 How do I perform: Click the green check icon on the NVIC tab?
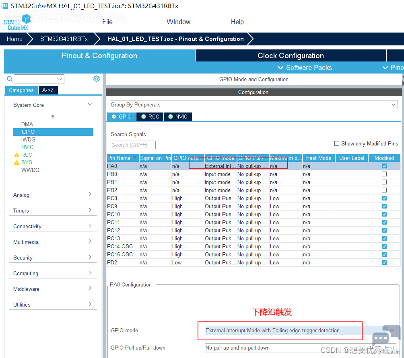pyautogui.click(x=171, y=117)
